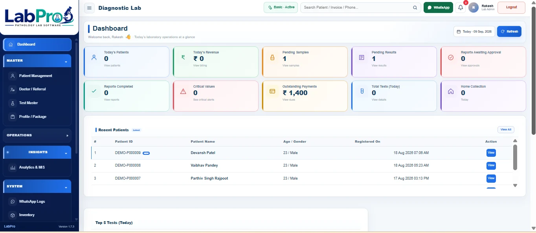Click the Home Collection house icon

click(451, 91)
